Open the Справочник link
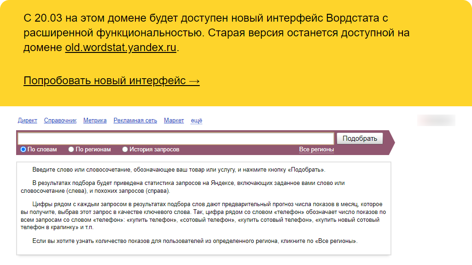 point(60,121)
